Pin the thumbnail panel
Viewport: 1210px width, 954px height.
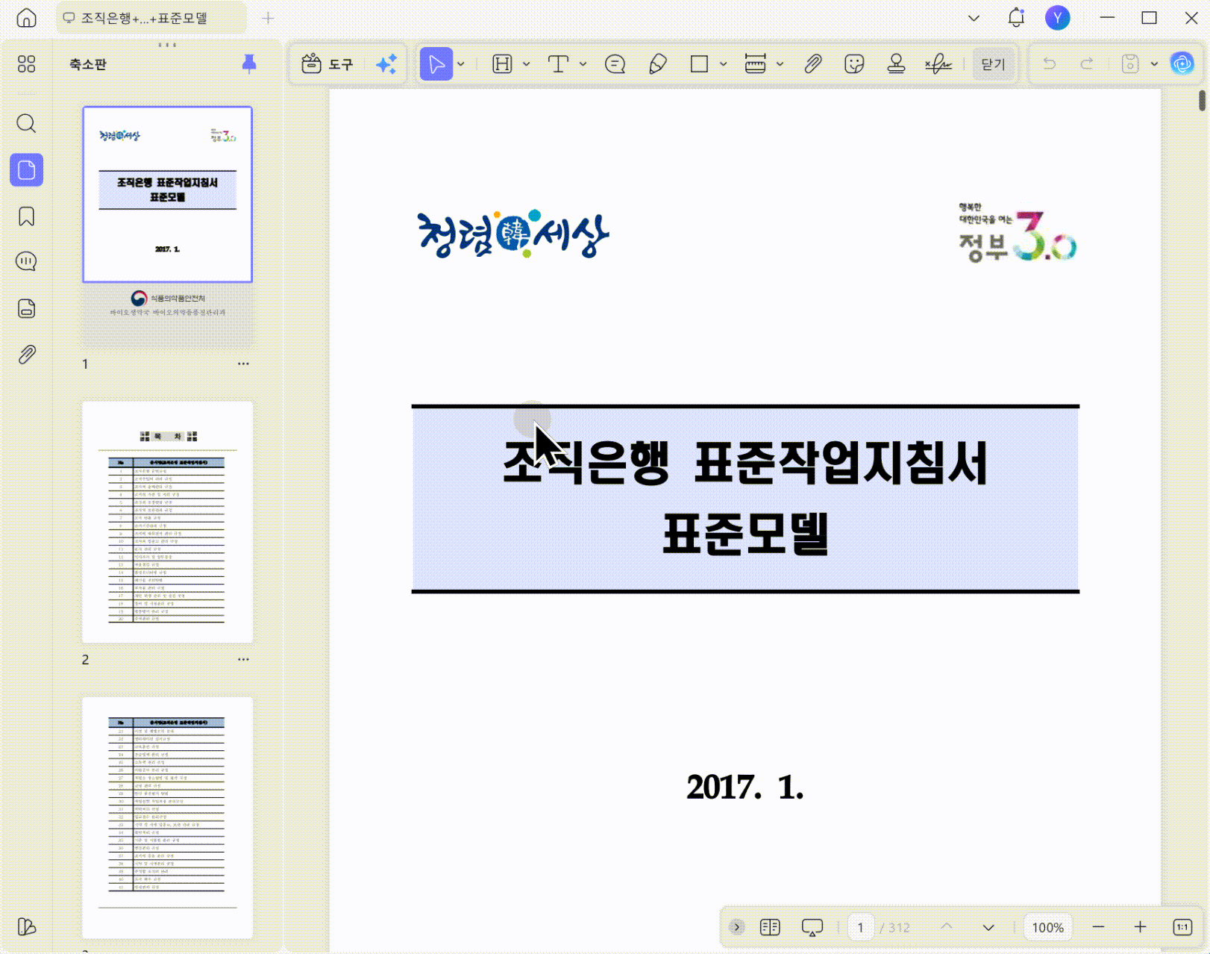point(249,64)
